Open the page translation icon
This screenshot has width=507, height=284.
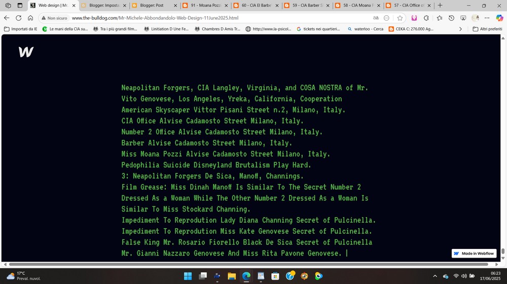(x=376, y=18)
